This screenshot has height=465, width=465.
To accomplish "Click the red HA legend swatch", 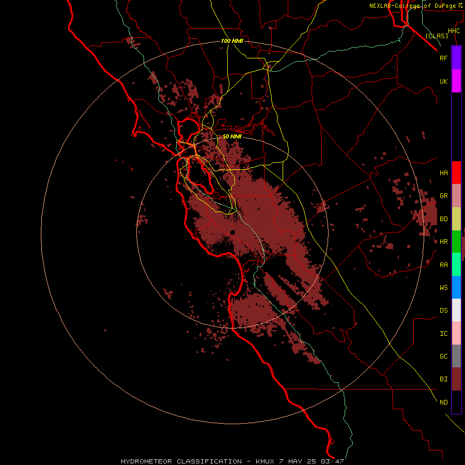I will [456, 173].
